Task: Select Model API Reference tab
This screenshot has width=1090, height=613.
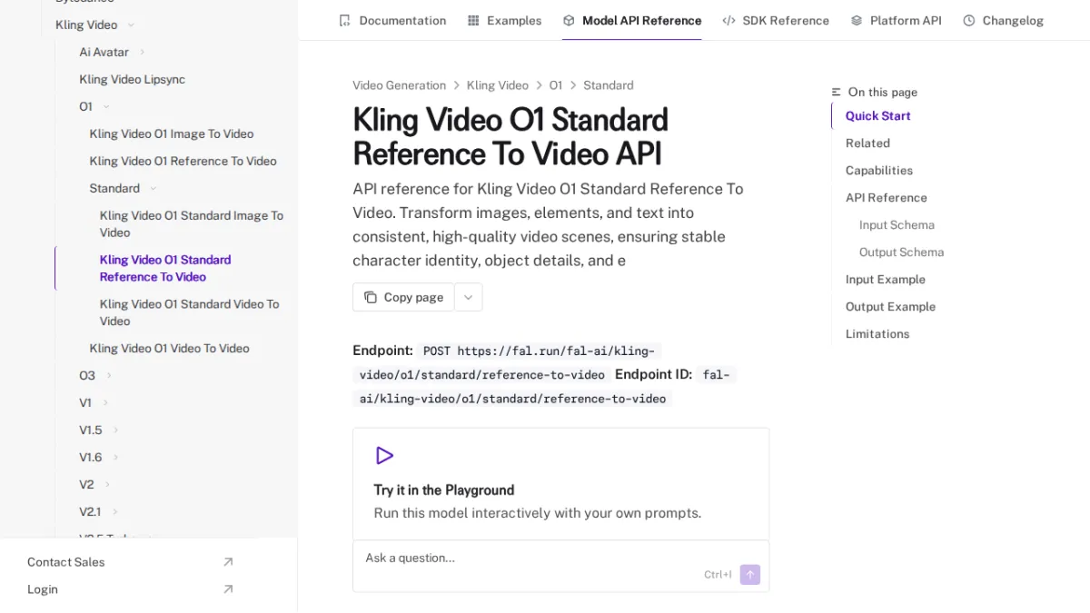Action: (632, 20)
